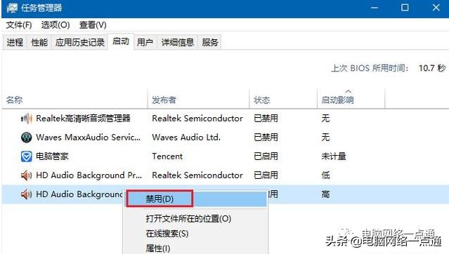Click 已禁用 status of Waves MaxxAudio row
The image size is (449, 254).
point(266,138)
